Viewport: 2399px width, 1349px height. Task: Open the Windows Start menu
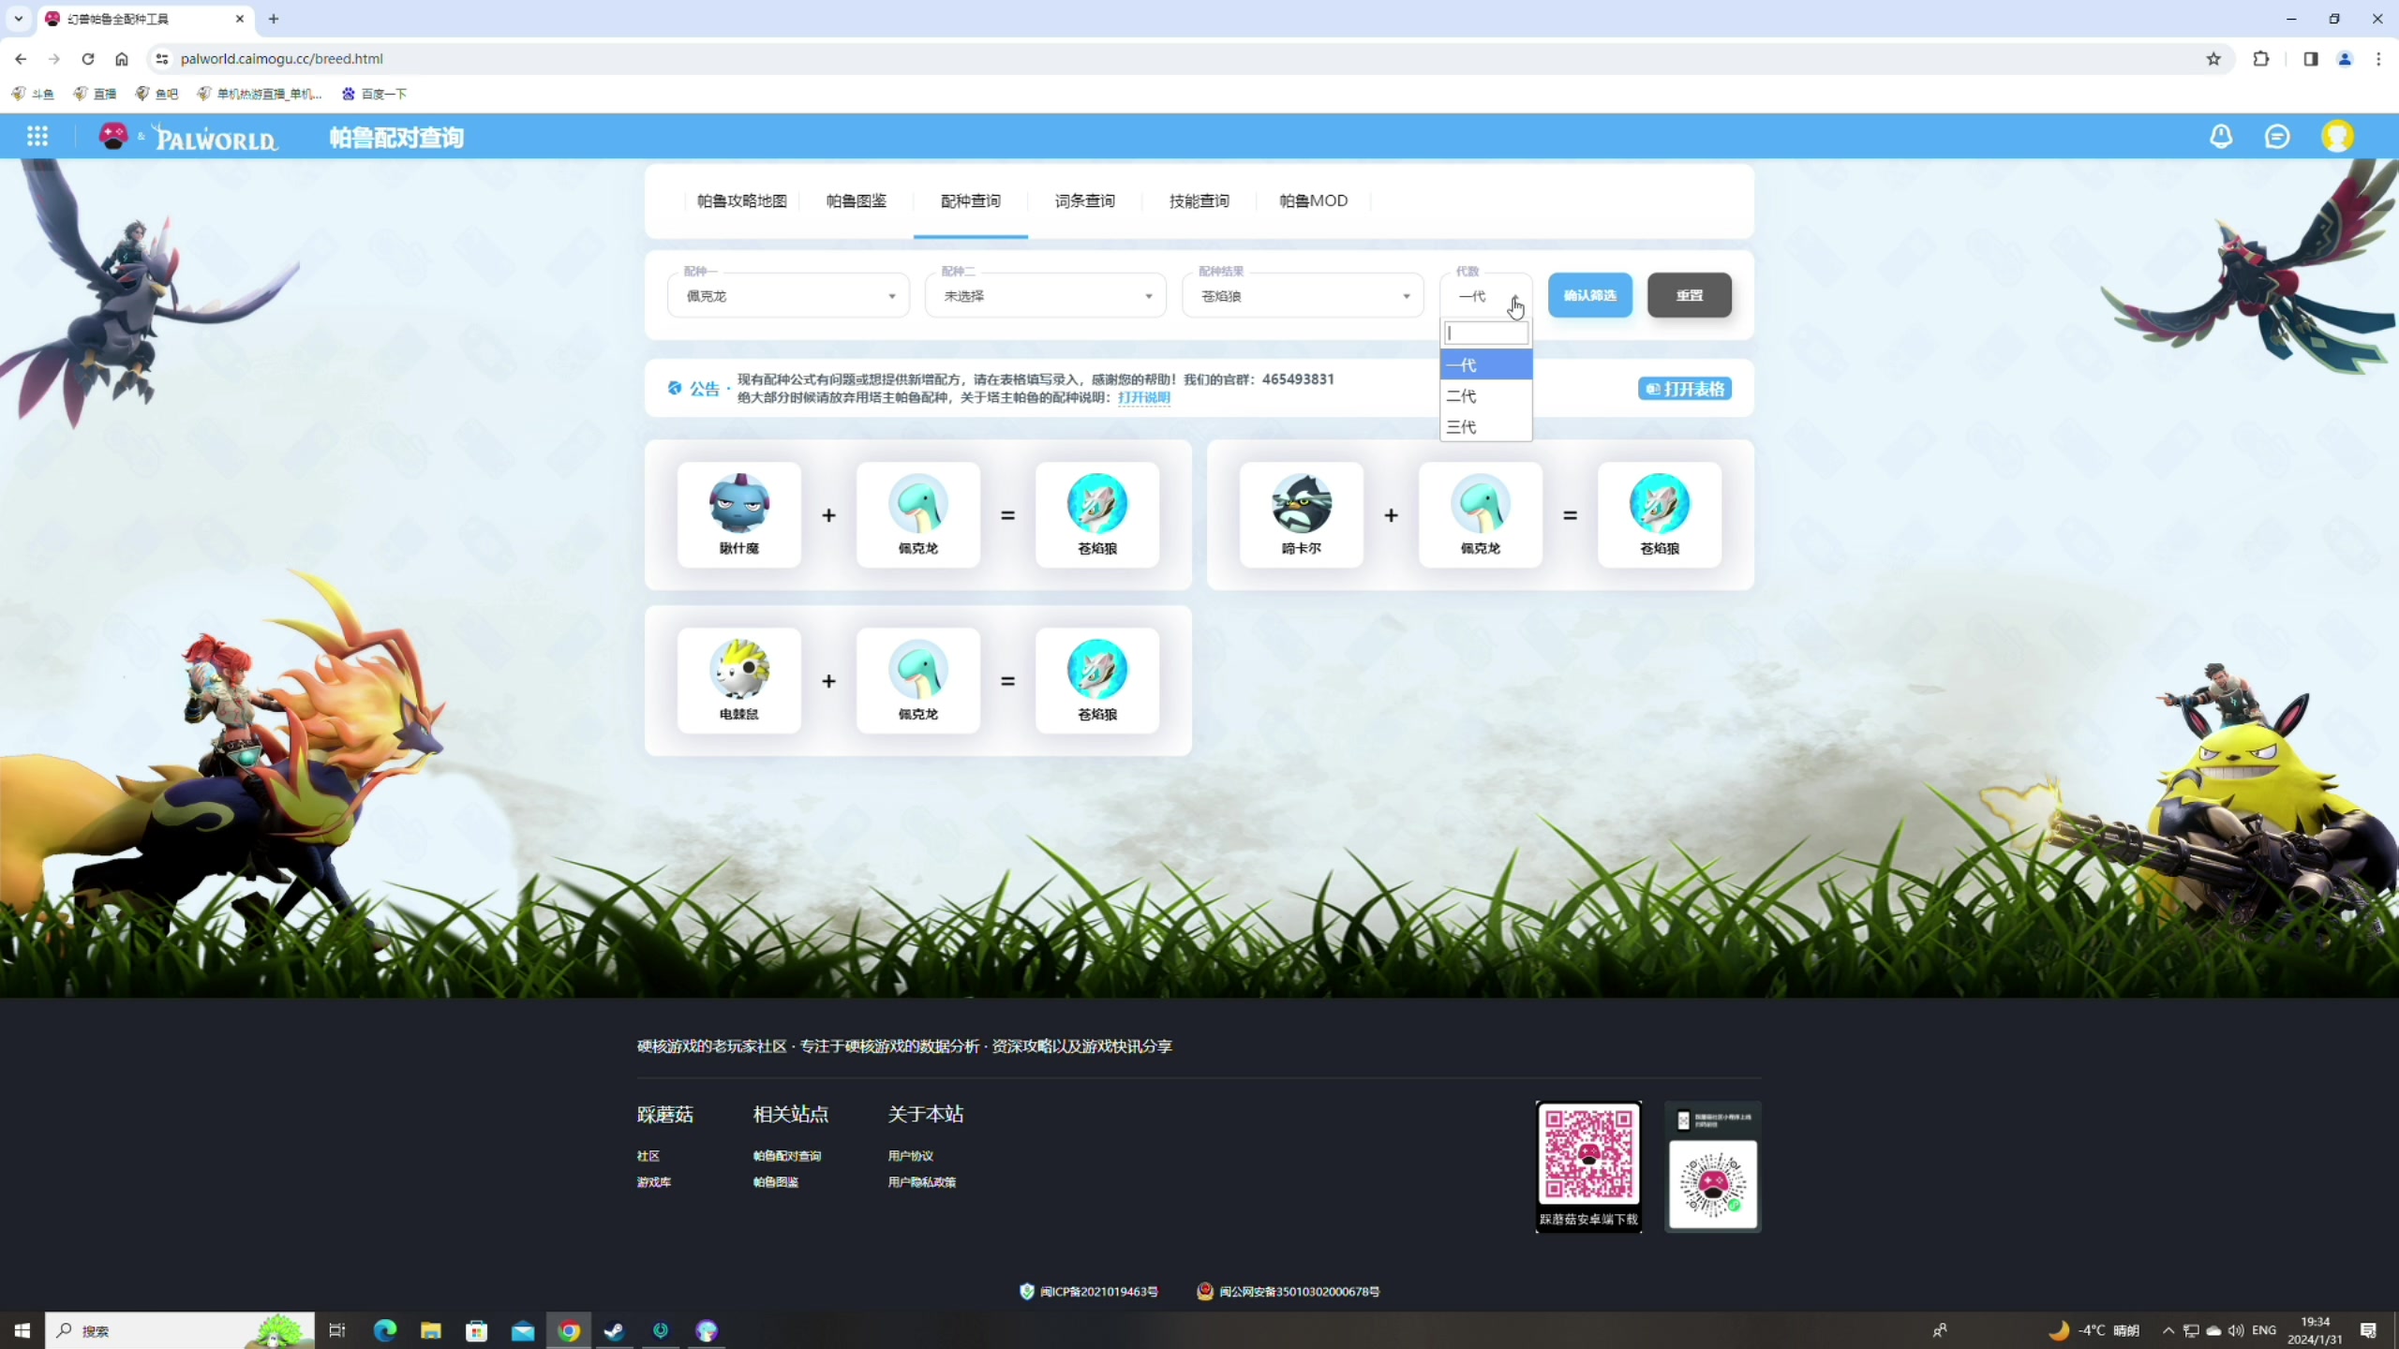22,1330
